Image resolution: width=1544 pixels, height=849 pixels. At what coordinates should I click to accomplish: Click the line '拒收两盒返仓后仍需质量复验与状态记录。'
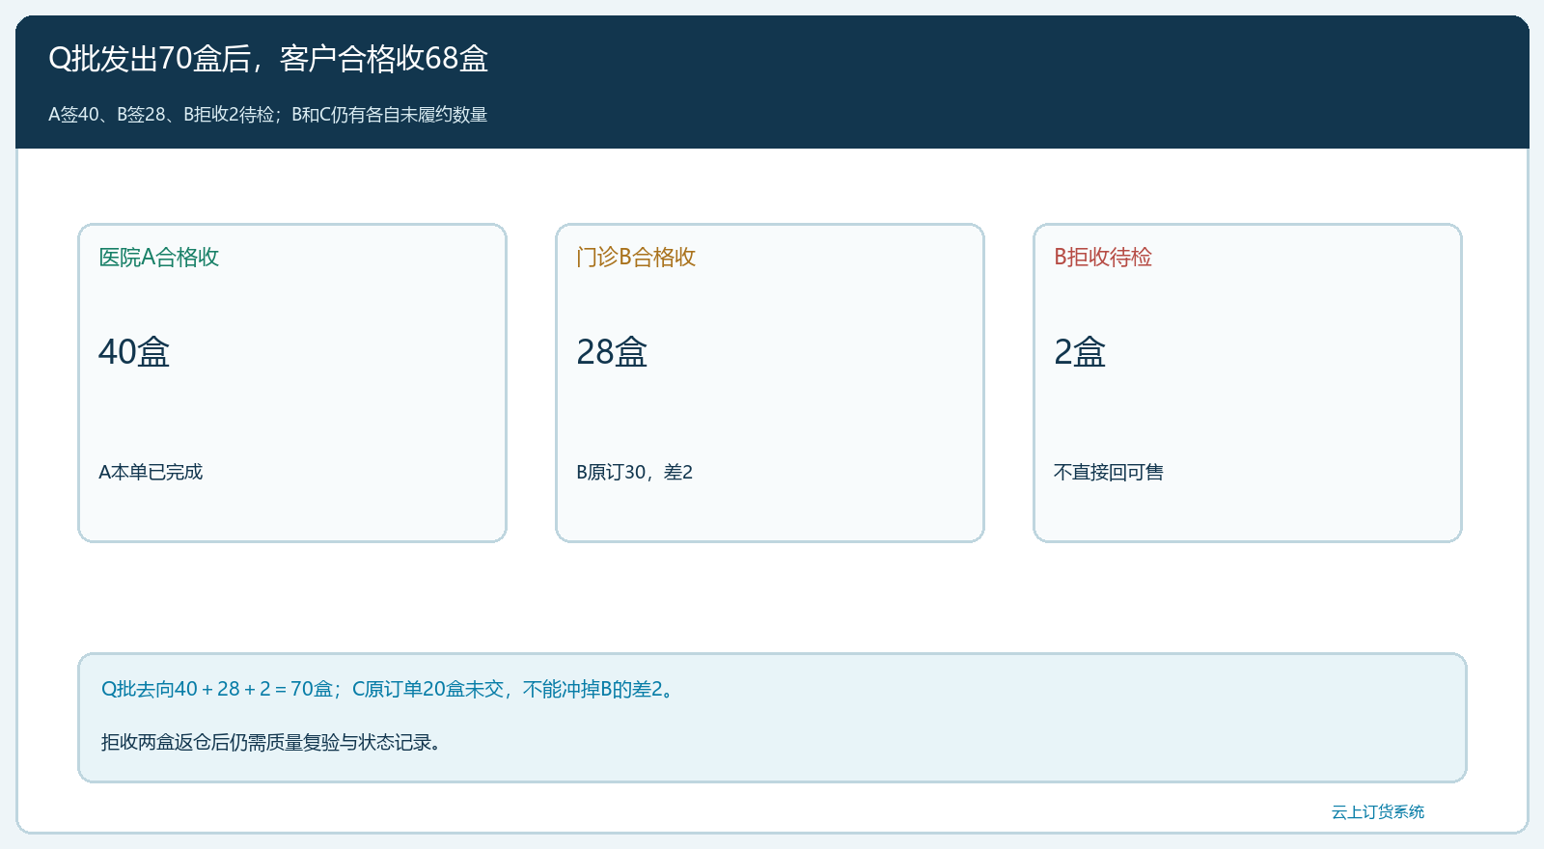click(271, 742)
